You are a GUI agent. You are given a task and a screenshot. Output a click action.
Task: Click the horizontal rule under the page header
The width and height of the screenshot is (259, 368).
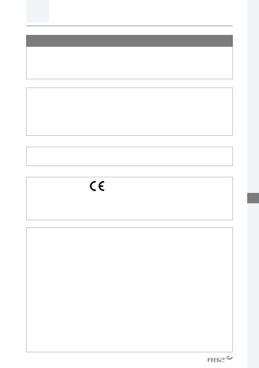129,26
